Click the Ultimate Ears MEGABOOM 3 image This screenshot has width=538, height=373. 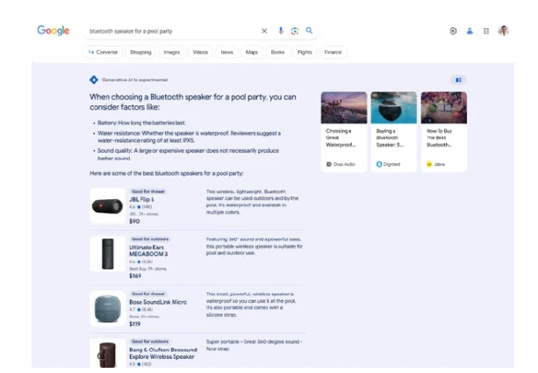pyautogui.click(x=107, y=254)
